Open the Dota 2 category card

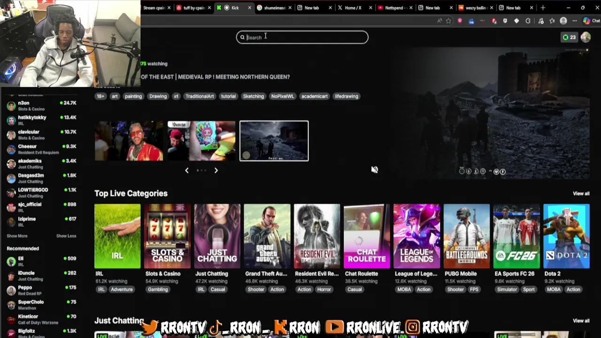[566, 236]
